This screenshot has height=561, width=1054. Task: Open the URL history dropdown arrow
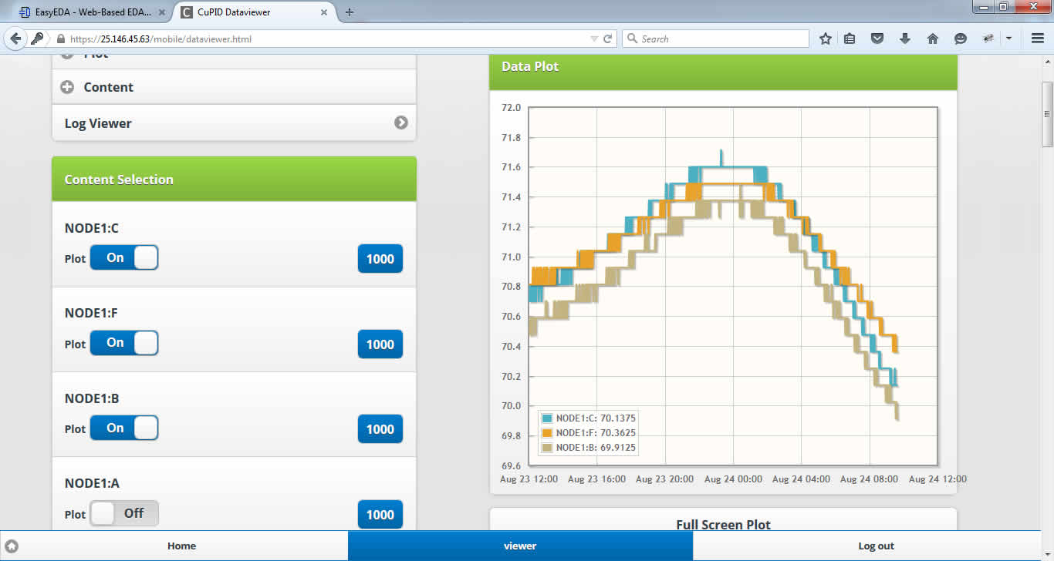pyautogui.click(x=593, y=39)
